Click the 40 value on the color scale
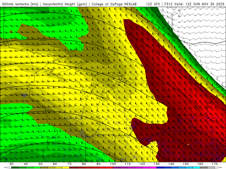 (x=26, y=164)
